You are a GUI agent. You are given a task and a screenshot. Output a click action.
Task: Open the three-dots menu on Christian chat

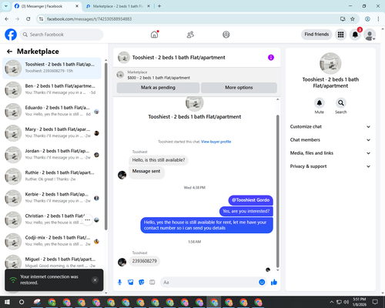click(88, 220)
